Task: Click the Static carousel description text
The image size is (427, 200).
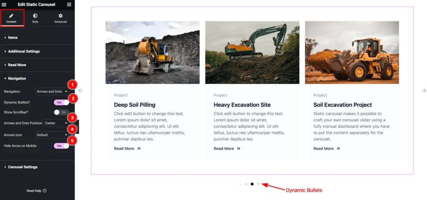Action: pyautogui.click(x=352, y=126)
